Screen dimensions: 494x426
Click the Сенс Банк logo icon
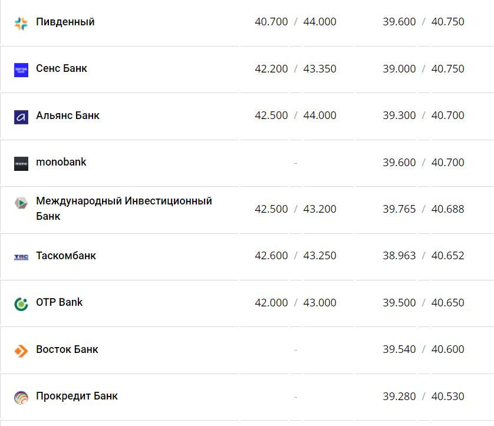click(21, 70)
